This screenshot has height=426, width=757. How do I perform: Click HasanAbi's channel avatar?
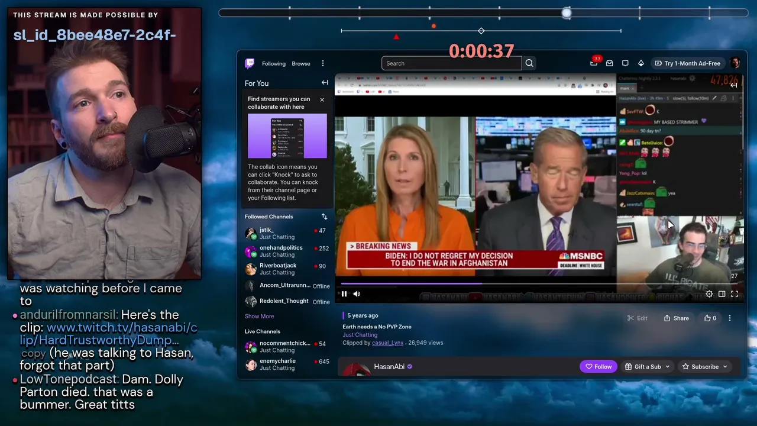point(356,369)
